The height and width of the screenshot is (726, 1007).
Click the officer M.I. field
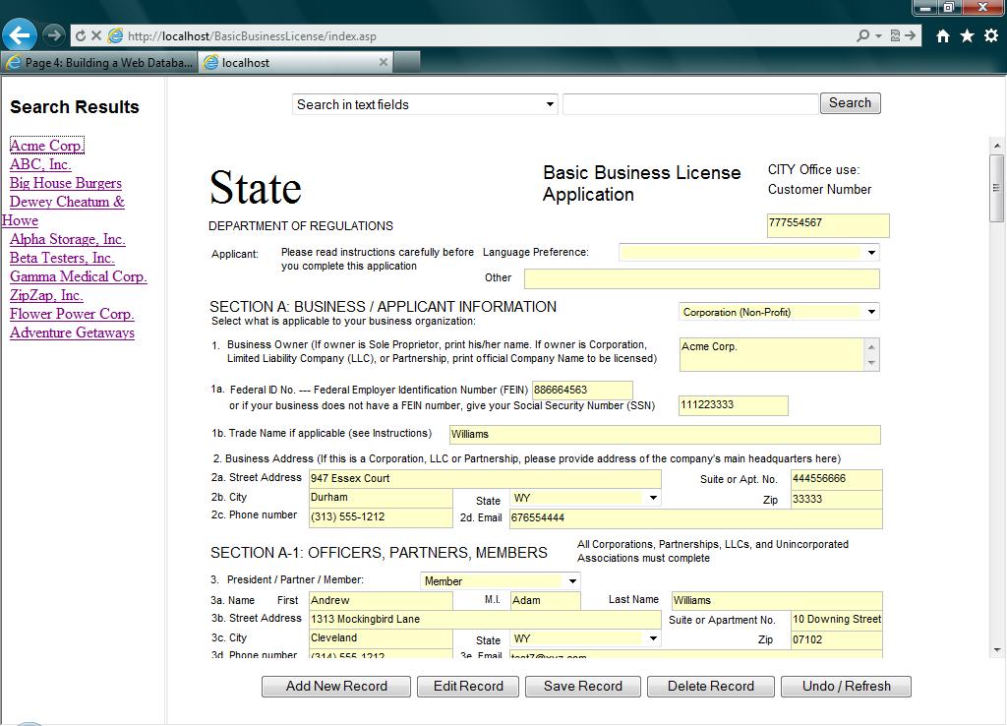tap(546, 601)
